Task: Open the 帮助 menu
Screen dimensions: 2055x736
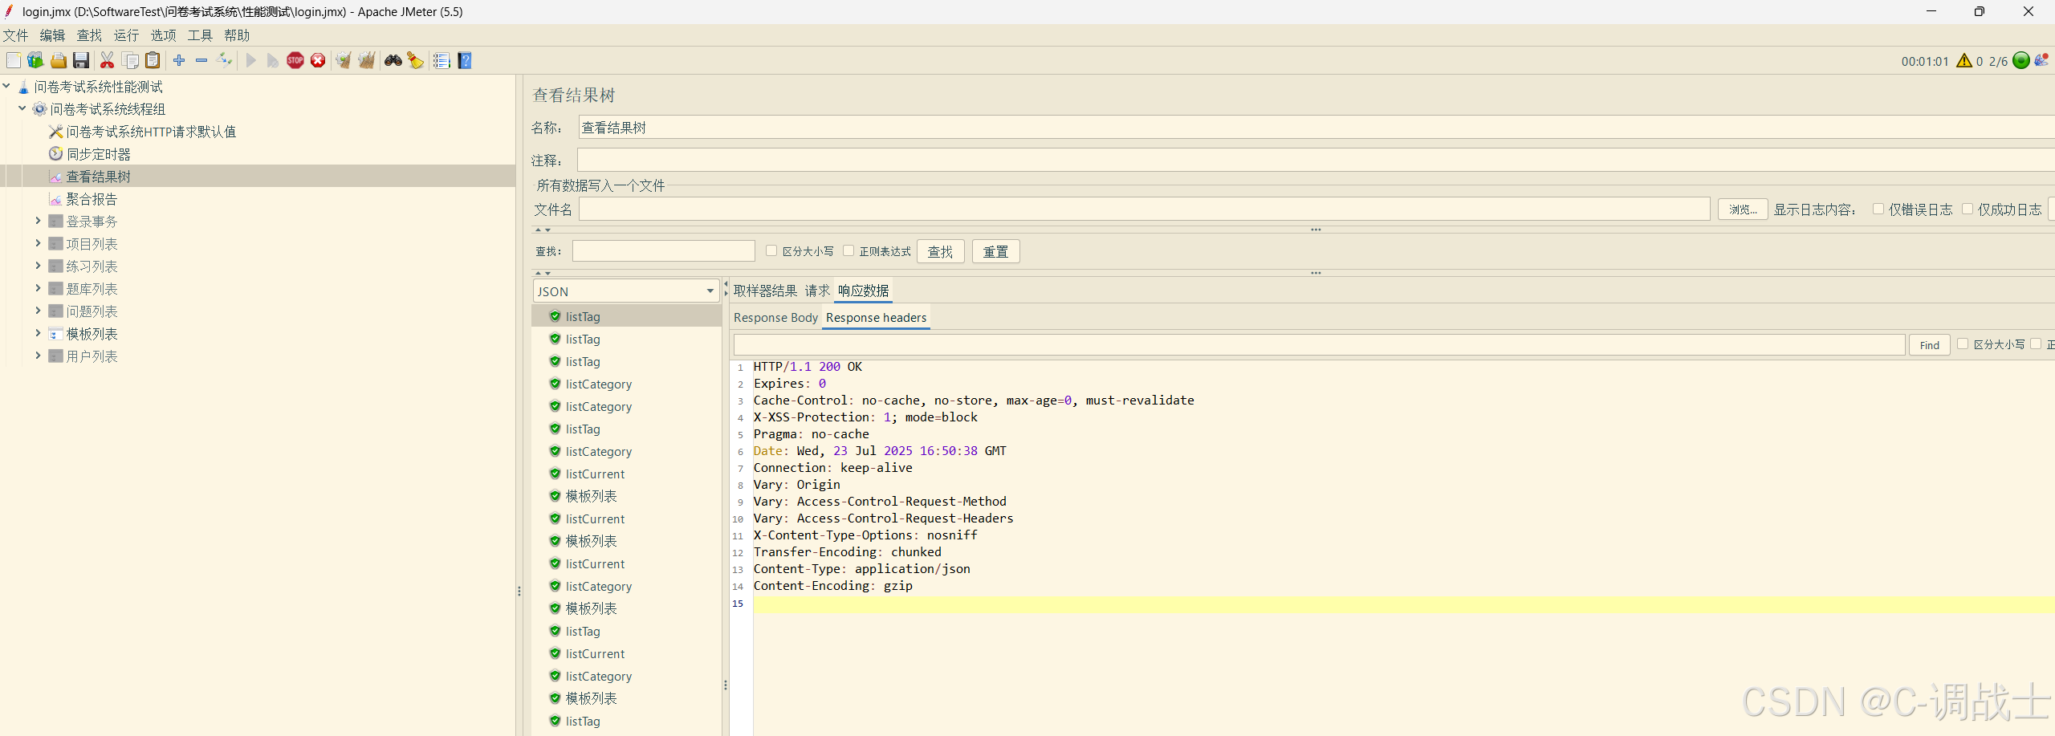Action: [x=237, y=35]
